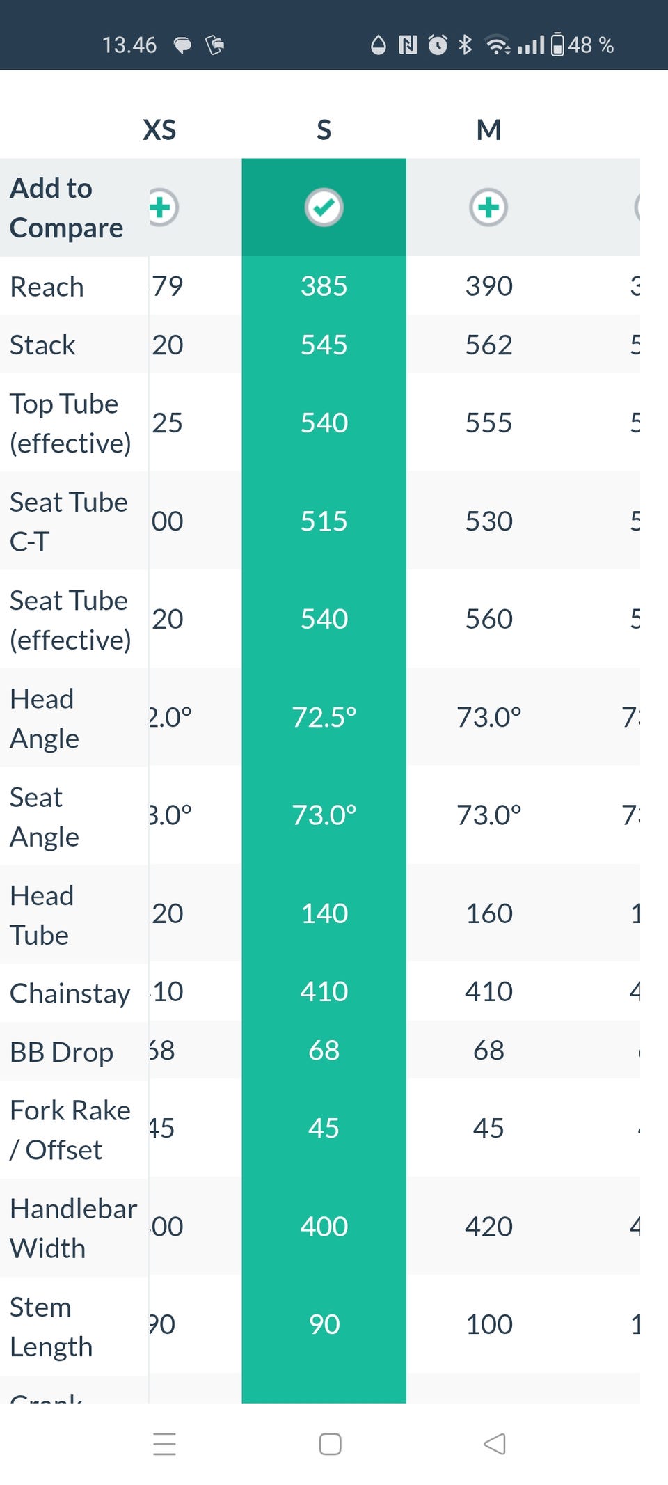Viewport: 668px width, 1485px height.
Task: Tap the NFC status icon
Action: tap(408, 45)
